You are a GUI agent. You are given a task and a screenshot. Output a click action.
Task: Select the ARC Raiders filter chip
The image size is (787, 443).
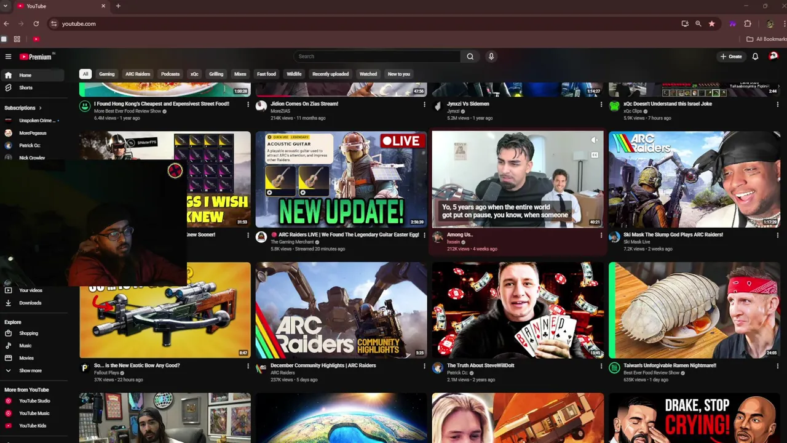click(138, 74)
